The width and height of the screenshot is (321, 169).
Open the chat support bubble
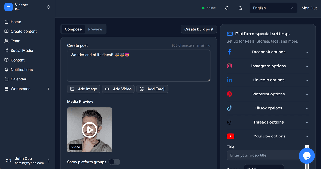click(x=307, y=156)
